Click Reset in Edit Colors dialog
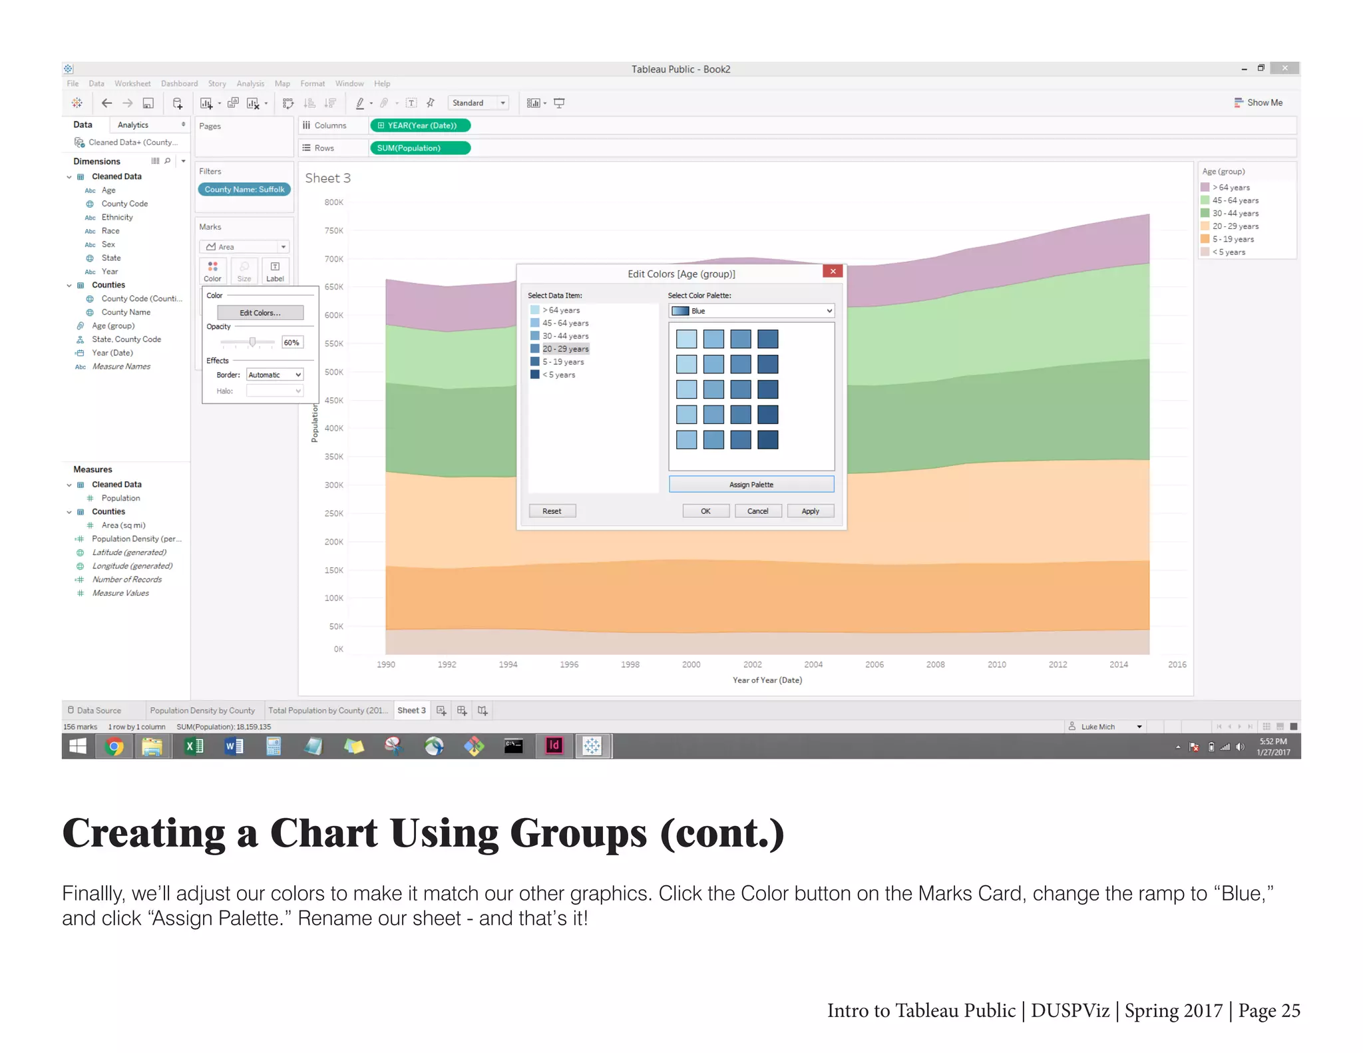This screenshot has width=1363, height=1053. 552,511
